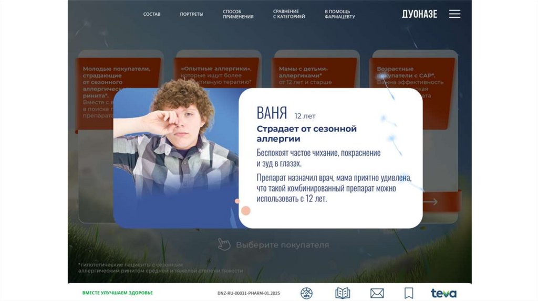Go to the Портреты section

point(191,14)
